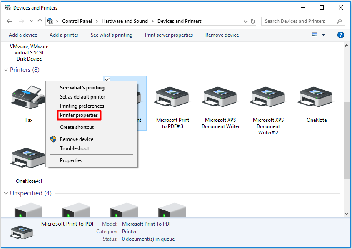The image size is (352, 249).
Task: Select the first Unspecified device icon
Action: (x=28, y=210)
